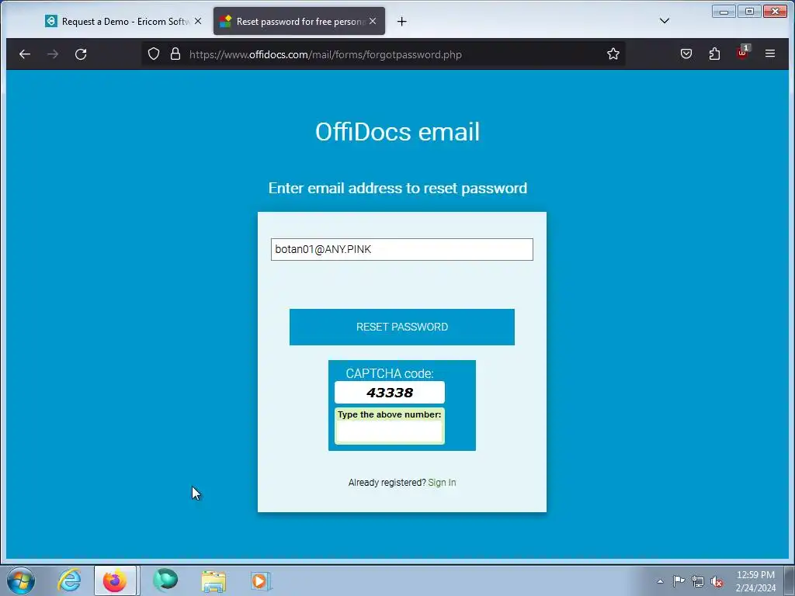Click the OffiDocs email heading
The width and height of the screenshot is (795, 596).
click(x=397, y=132)
